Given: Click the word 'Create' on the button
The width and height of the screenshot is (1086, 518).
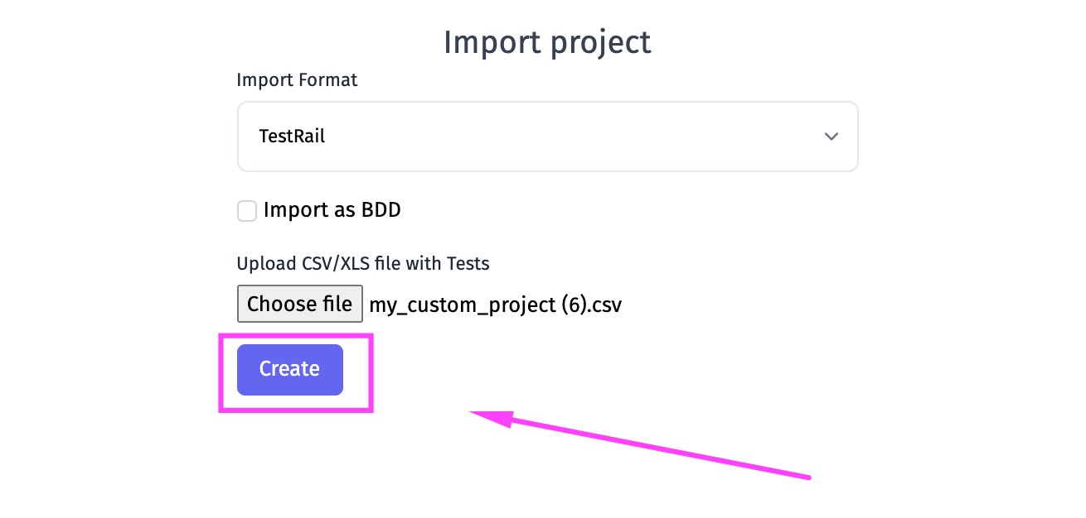Looking at the screenshot, I should point(289,369).
